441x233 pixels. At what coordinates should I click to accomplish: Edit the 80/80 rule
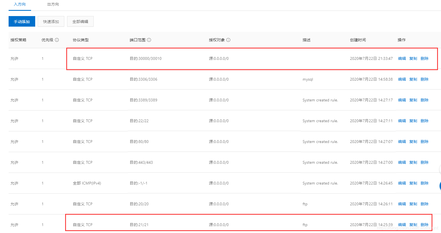tap(402, 142)
